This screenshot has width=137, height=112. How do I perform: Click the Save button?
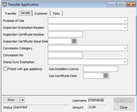tap(124, 101)
